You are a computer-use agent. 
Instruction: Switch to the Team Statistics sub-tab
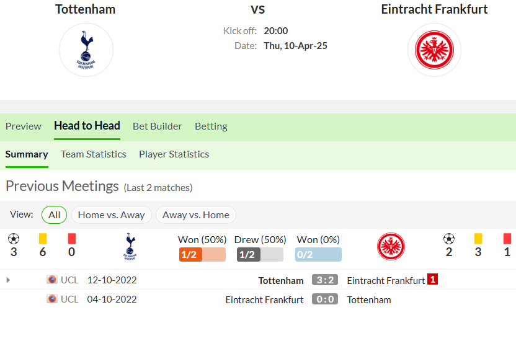click(94, 154)
